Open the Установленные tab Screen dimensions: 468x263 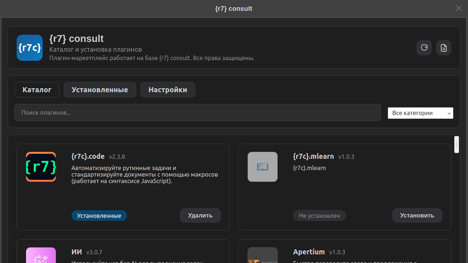(x=100, y=90)
